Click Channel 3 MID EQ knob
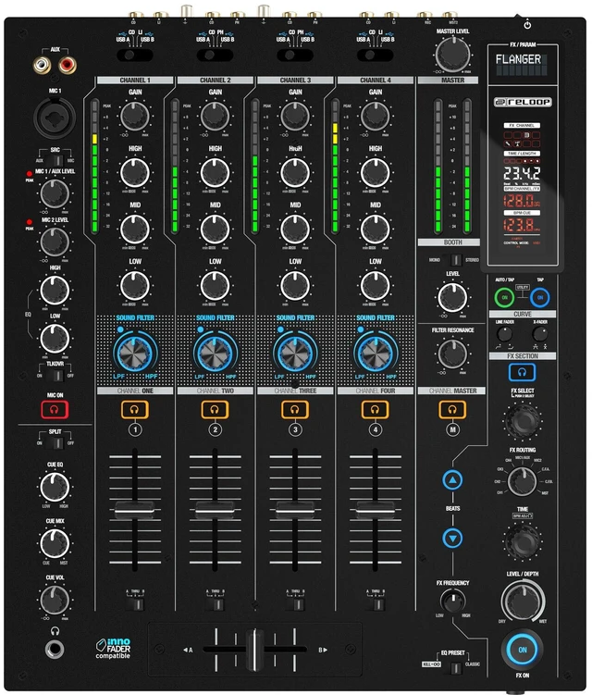The width and height of the screenshot is (592, 695). (295, 230)
